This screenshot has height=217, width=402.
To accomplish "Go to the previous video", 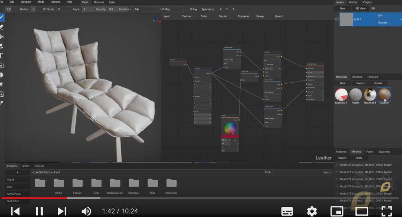I will coord(15,211).
